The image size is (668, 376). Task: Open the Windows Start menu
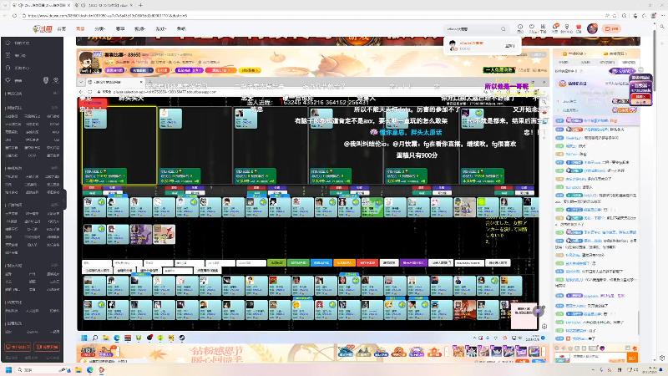(8, 369)
